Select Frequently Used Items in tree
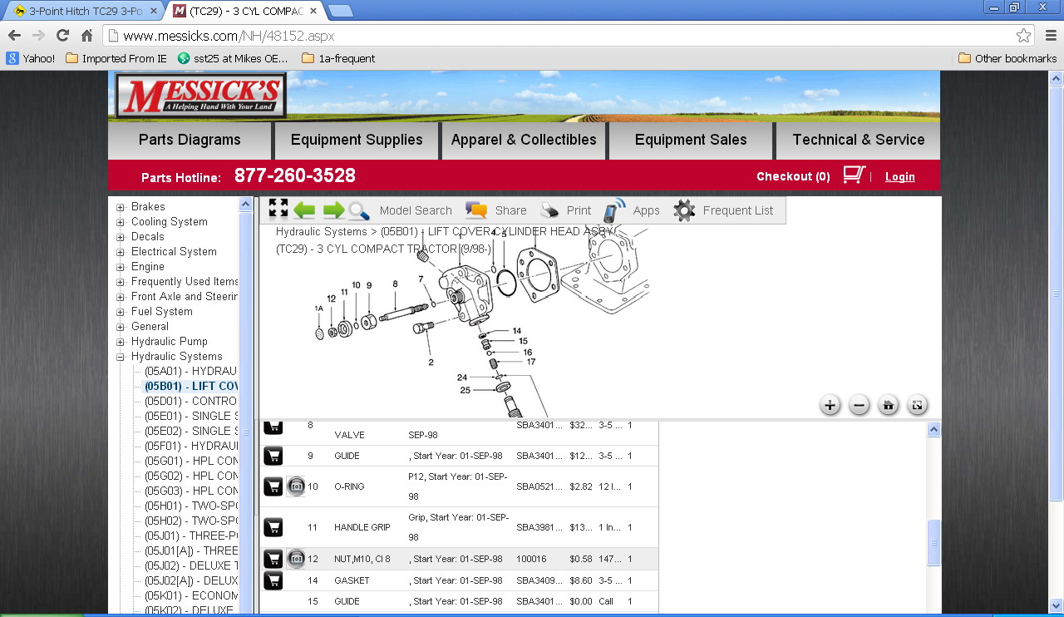 (185, 282)
